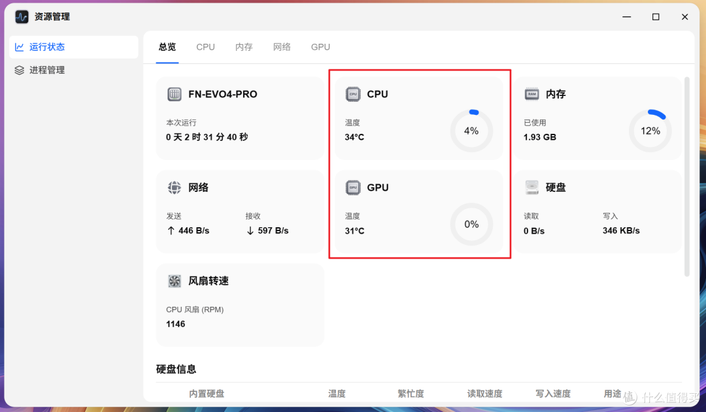The image size is (706, 412).
Task: Click the fan speed value 1146
Action: pyautogui.click(x=176, y=325)
